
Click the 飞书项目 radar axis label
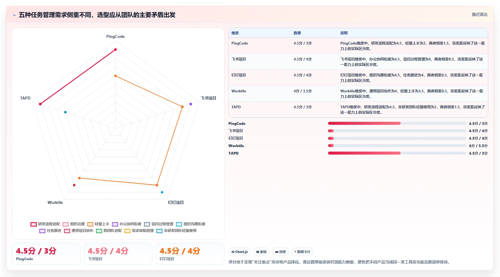tap(208, 98)
